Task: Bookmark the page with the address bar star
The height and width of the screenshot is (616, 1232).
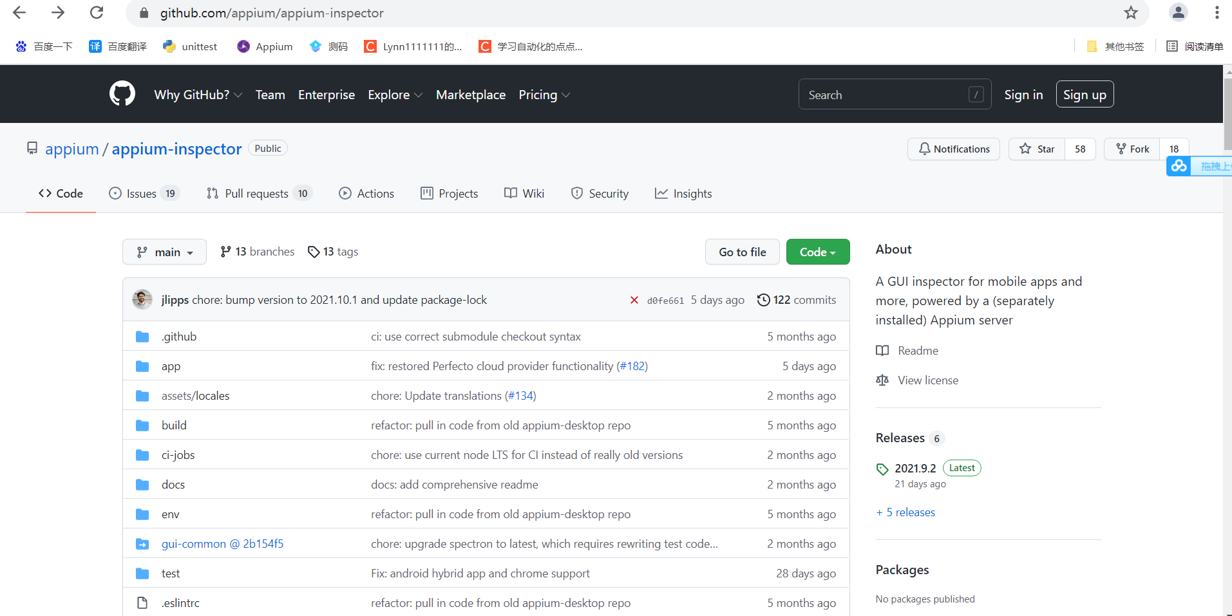Action: tap(1132, 13)
